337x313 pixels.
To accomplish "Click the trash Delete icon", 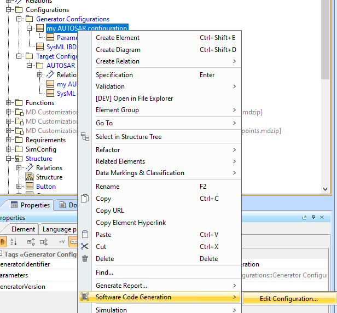I will tap(85, 258).
